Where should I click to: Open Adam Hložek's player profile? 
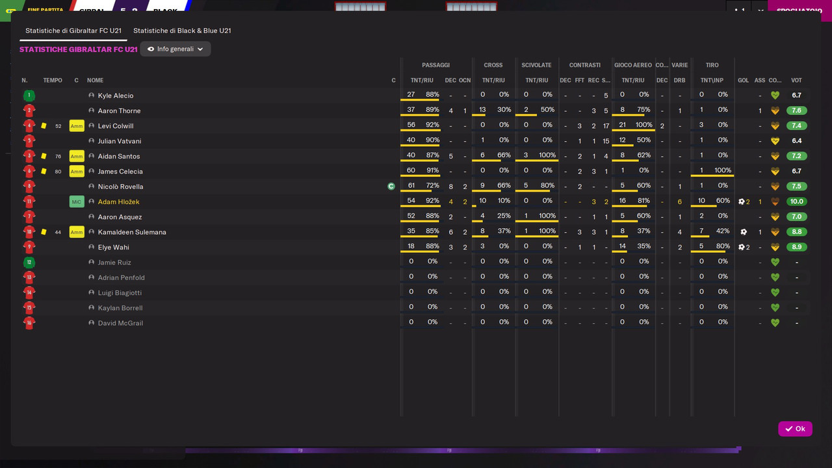[x=119, y=202]
